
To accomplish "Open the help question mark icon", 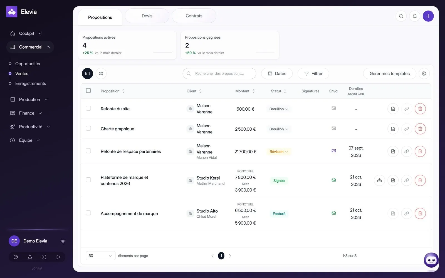I will pyautogui.click(x=16, y=257).
